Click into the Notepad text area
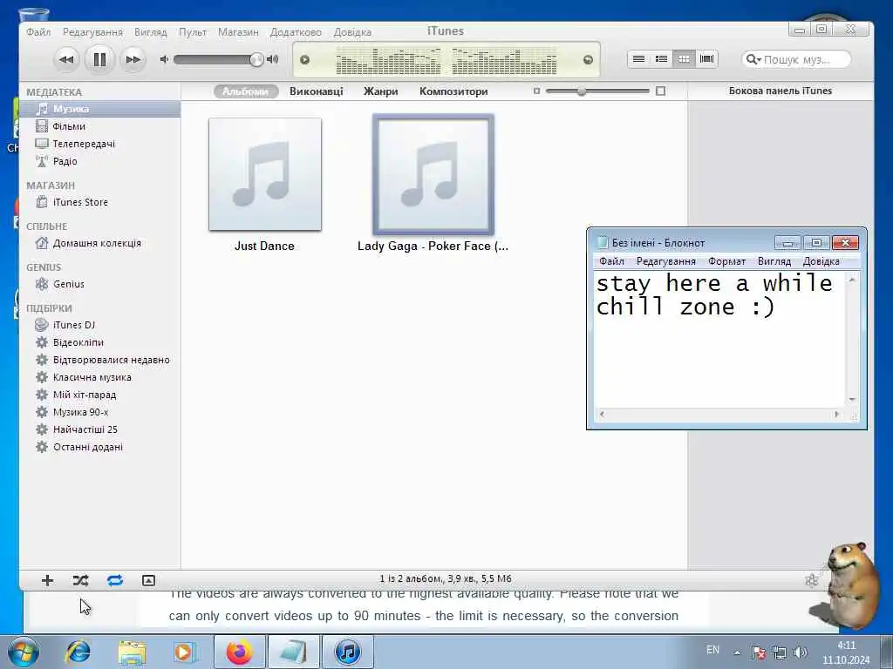 (x=719, y=340)
